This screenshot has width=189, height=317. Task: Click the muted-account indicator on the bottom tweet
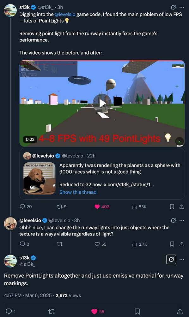171,260
